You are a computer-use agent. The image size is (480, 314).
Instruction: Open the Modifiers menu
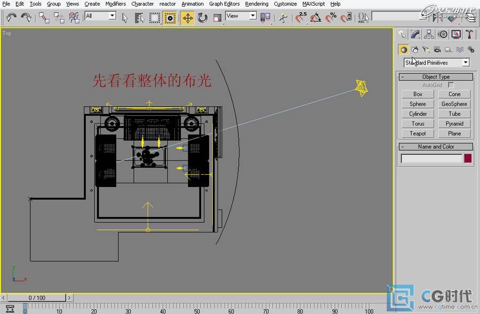point(115,4)
